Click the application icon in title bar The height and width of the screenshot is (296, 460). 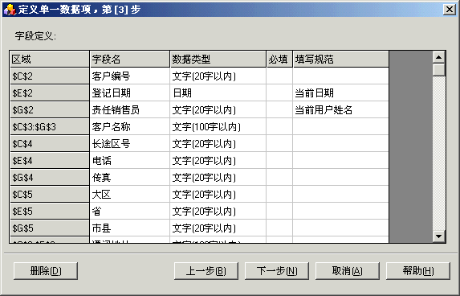[10, 10]
